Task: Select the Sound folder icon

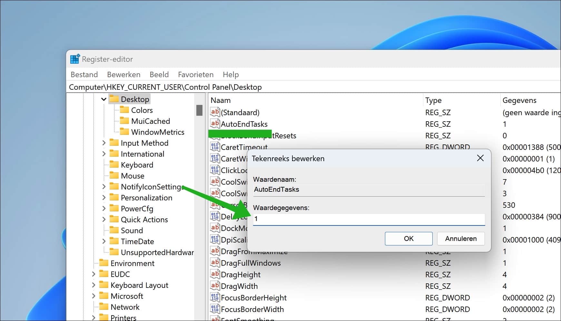Action: coord(114,230)
